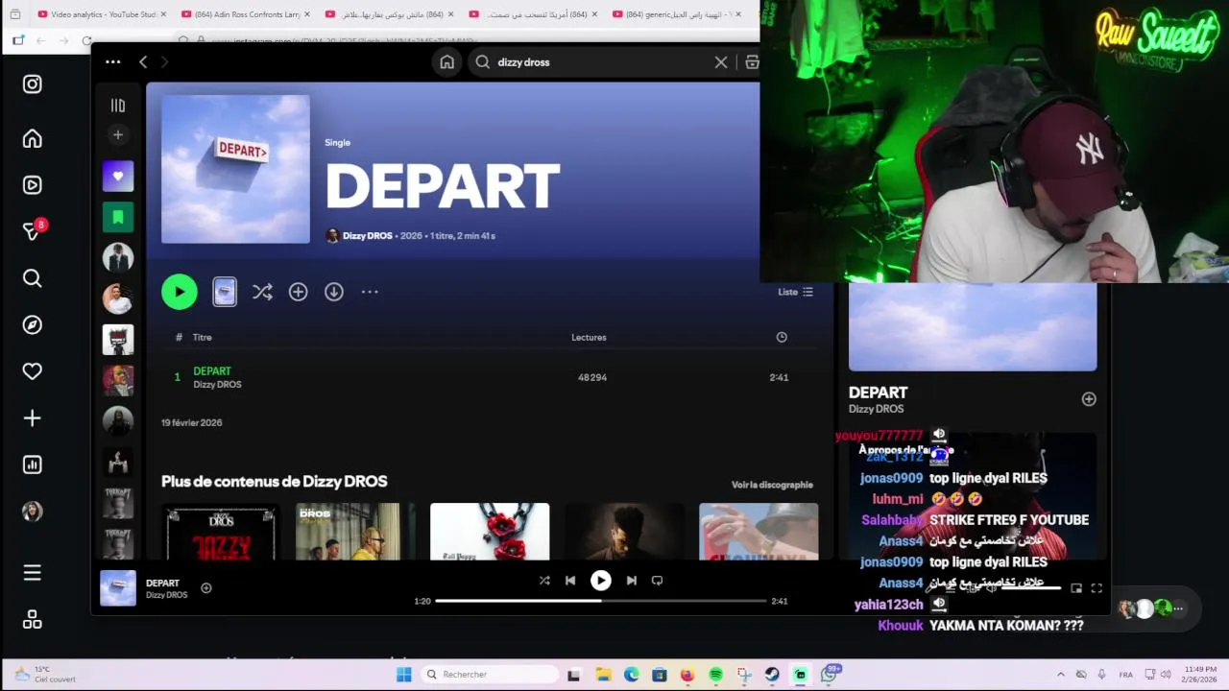
Task: Open Instagram dashboard chart icon
Action: point(32,465)
